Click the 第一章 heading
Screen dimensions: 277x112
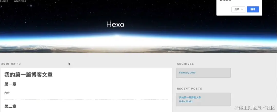pyautogui.click(x=10, y=84)
